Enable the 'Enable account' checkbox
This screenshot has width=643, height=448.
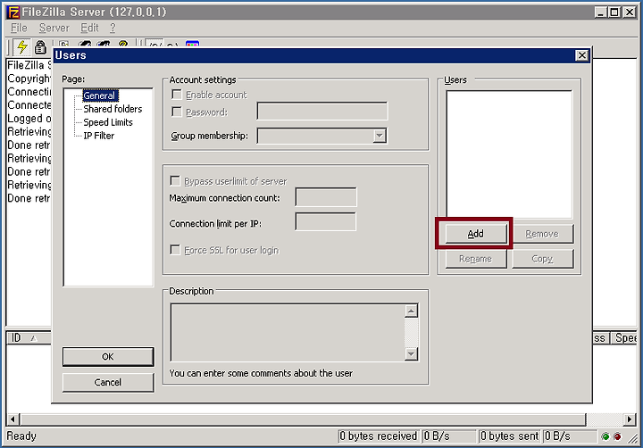click(177, 95)
